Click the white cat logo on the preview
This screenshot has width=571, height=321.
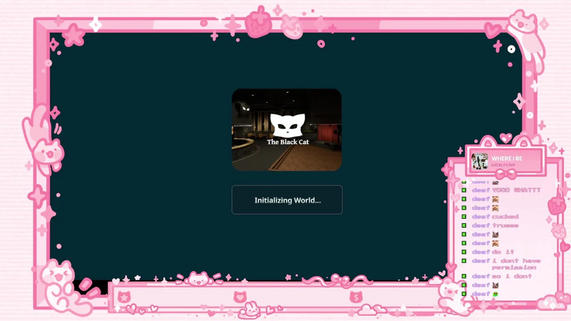(x=288, y=125)
